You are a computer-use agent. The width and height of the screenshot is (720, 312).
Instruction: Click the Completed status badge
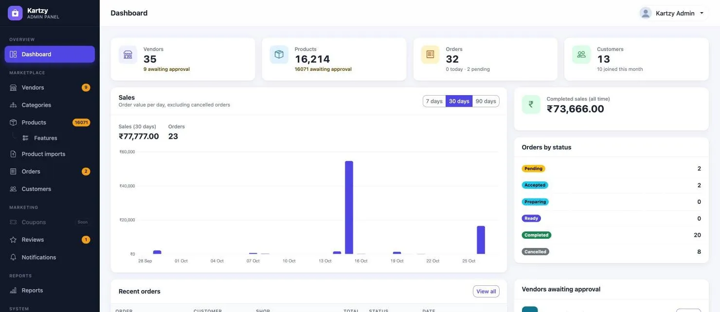tap(537, 235)
